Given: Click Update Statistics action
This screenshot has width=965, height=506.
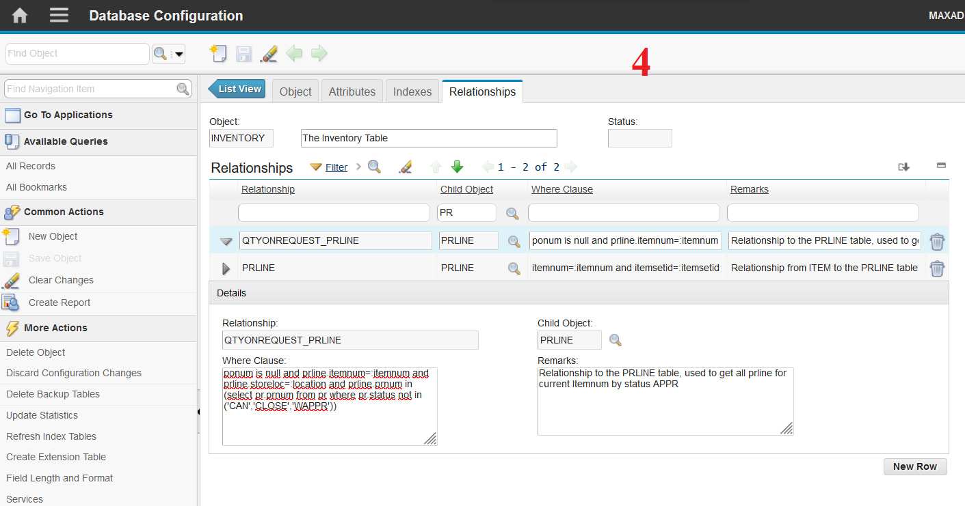Looking at the screenshot, I should click(x=42, y=415).
